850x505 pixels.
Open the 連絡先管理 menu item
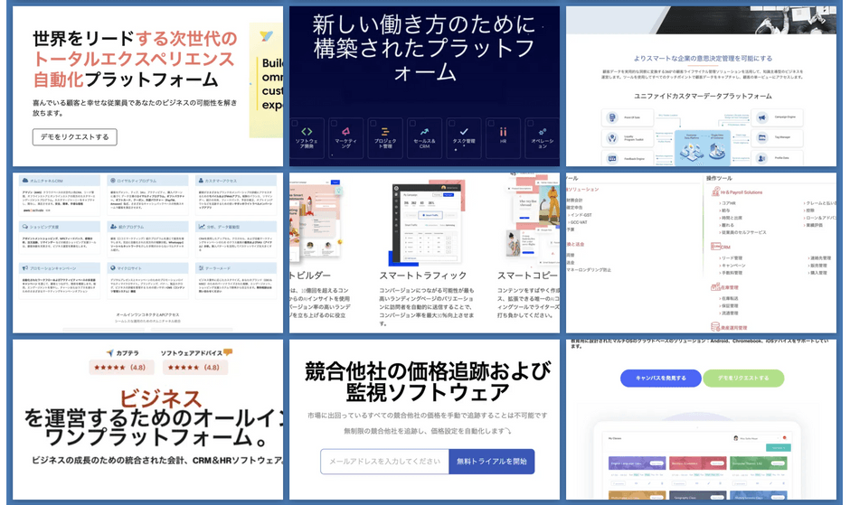817,257
